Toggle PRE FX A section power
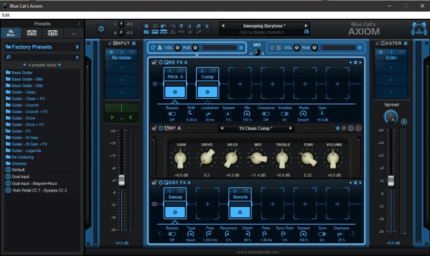Viewport: 430px width, 256px height. click(x=161, y=62)
